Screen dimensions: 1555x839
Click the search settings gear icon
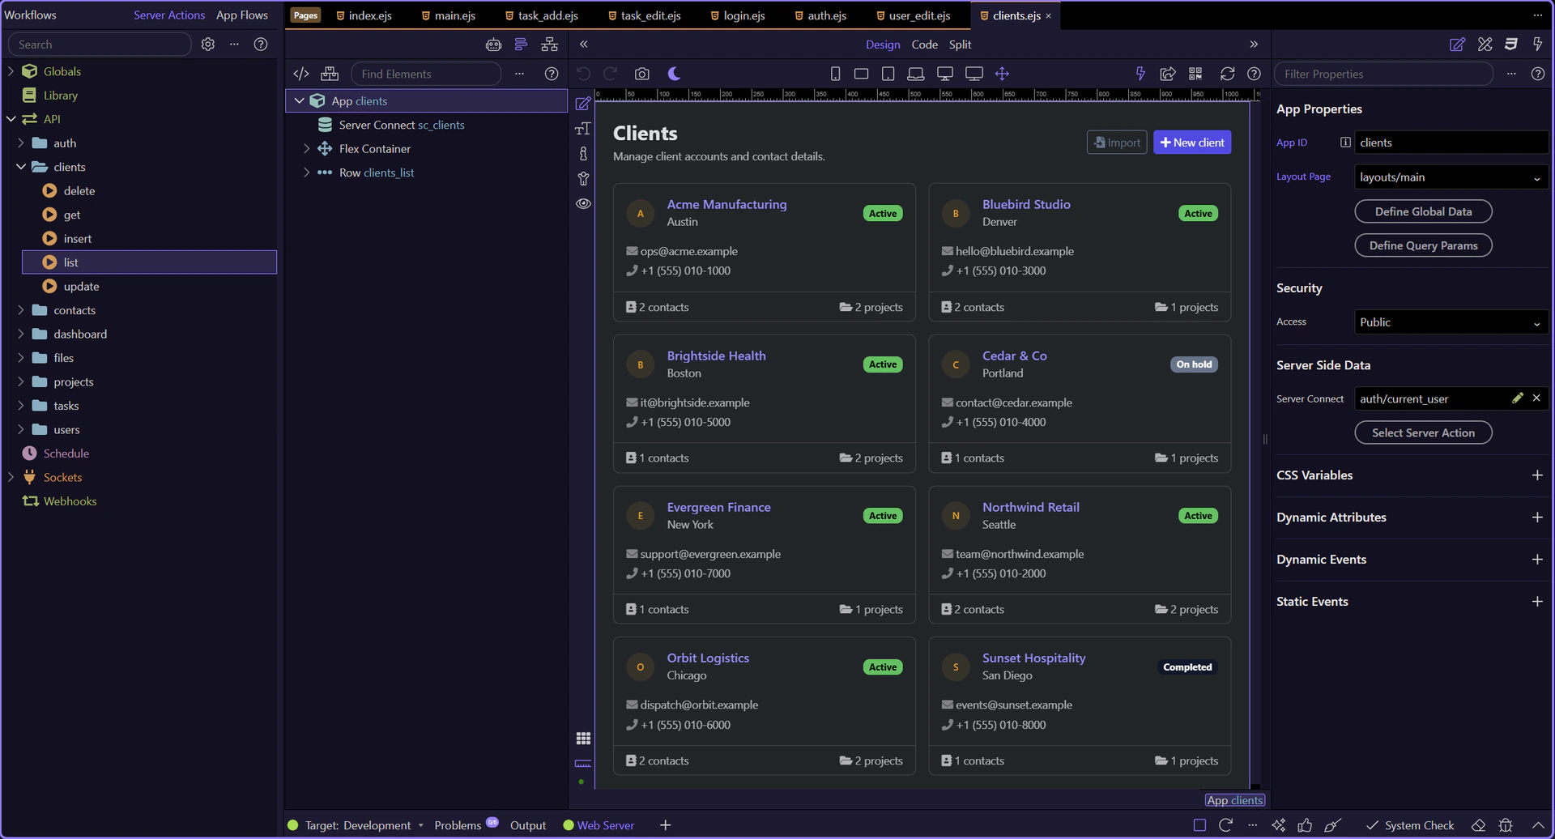pyautogui.click(x=208, y=45)
